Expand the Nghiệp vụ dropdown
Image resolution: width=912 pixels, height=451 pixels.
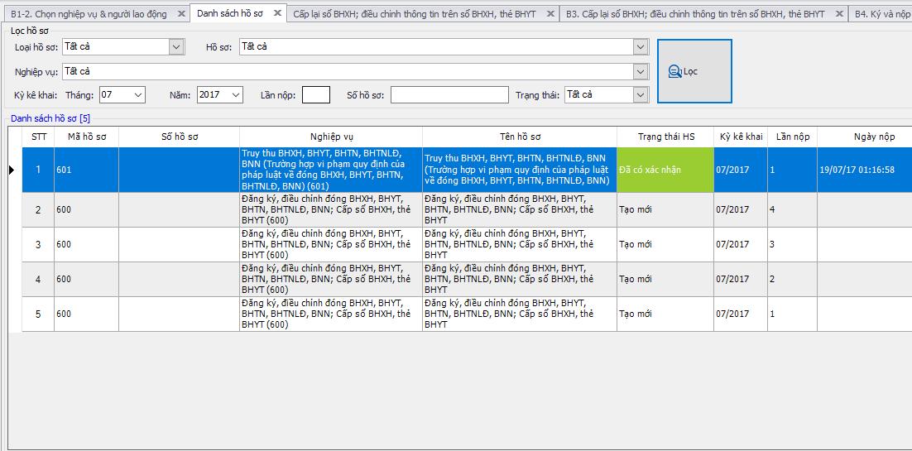(641, 71)
